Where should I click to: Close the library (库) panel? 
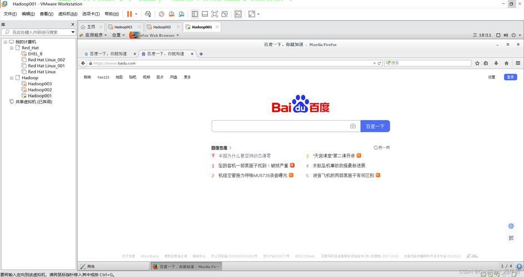pos(73,24)
